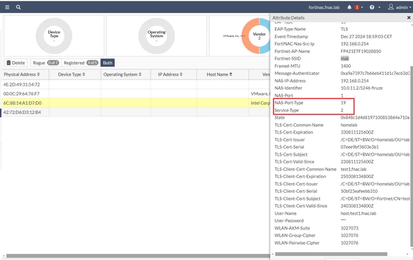Viewport: 413px width, 260px height.
Task: Select the Both filter
Action: [107, 63]
